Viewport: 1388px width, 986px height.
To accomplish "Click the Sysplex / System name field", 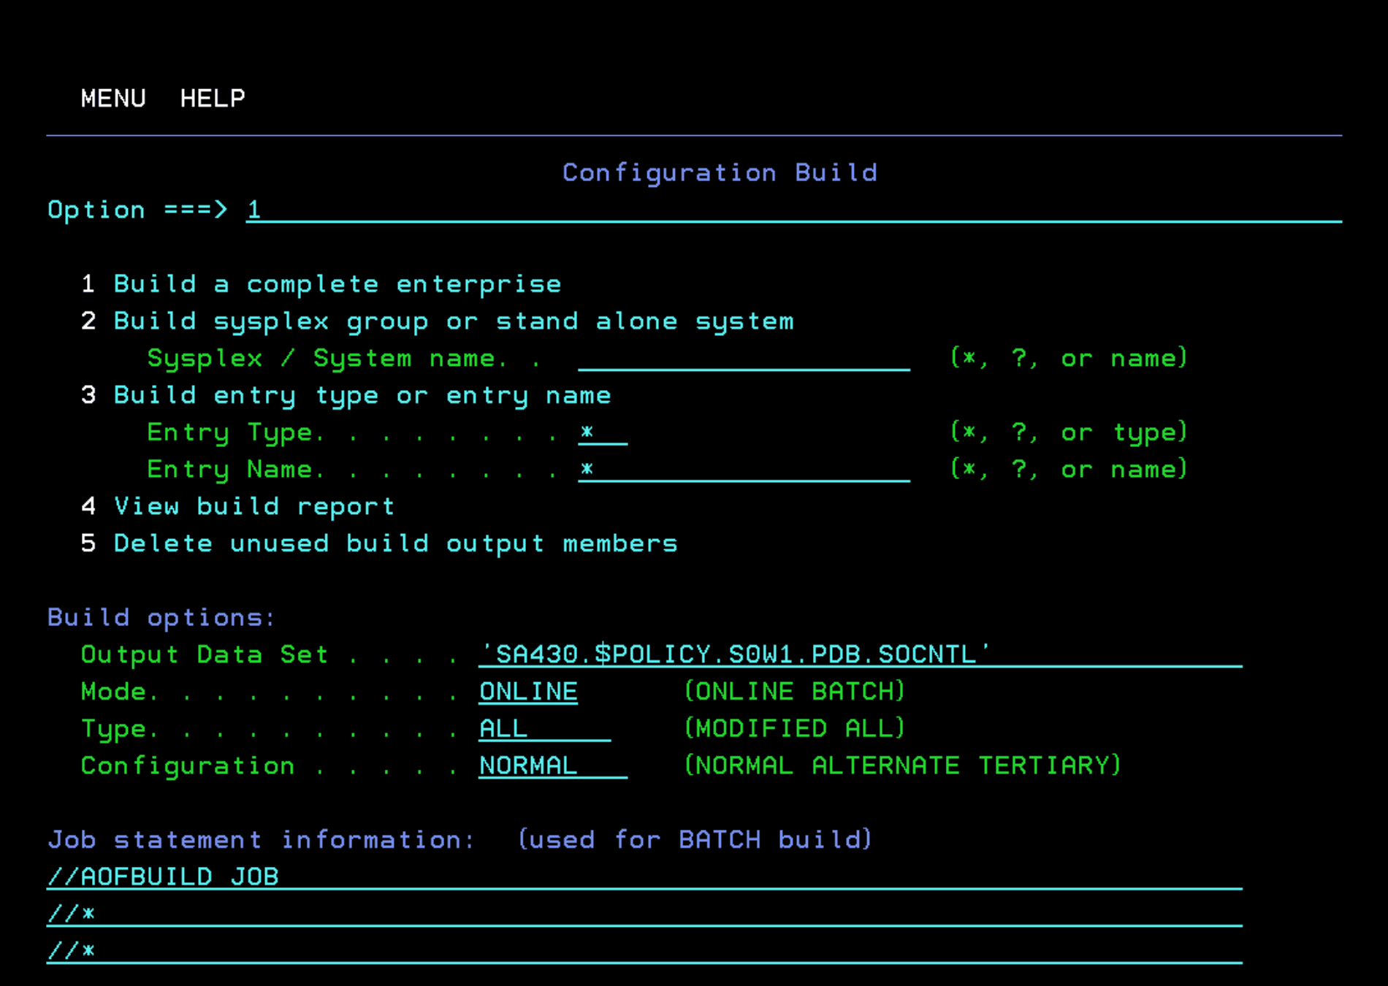I will click(x=744, y=359).
